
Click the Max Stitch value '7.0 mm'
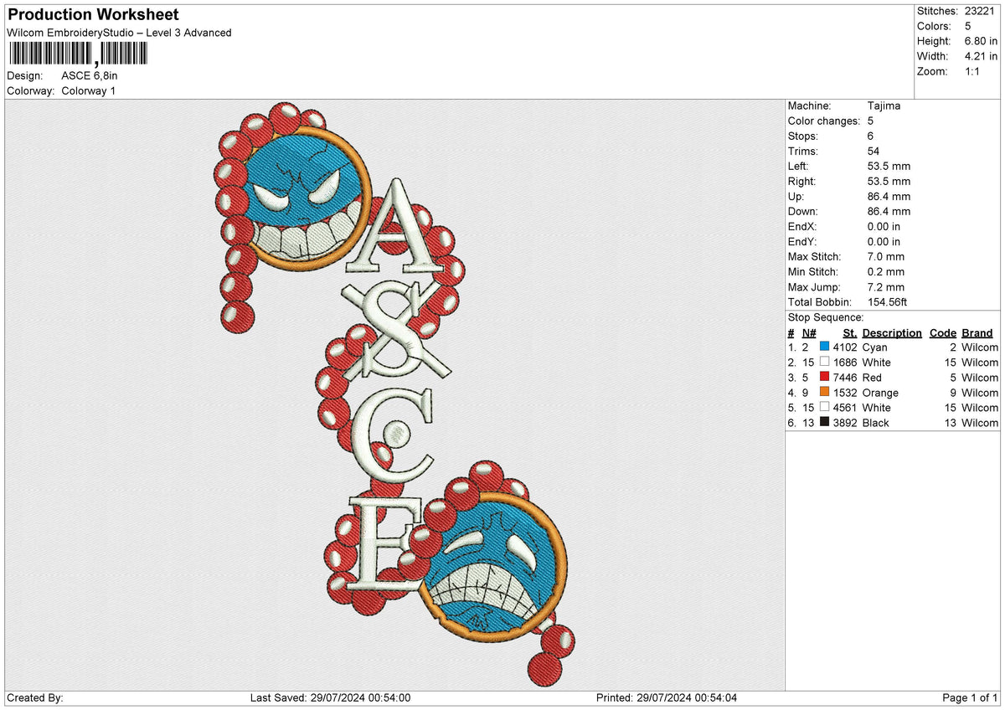point(886,257)
